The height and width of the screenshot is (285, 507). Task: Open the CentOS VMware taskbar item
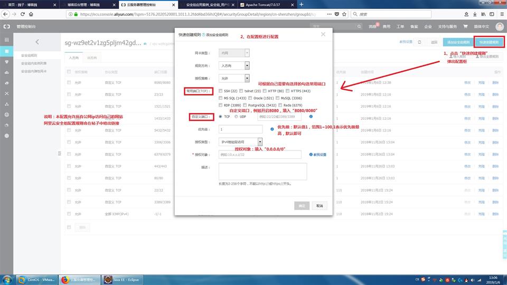[36, 280]
